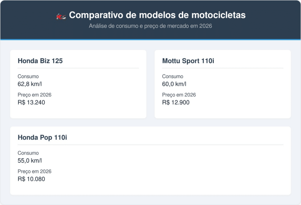Viewport: 301px width, 205px height.
Task: Click the 'Comparativo de modelos de motocicletas' title
Action: (157, 15)
